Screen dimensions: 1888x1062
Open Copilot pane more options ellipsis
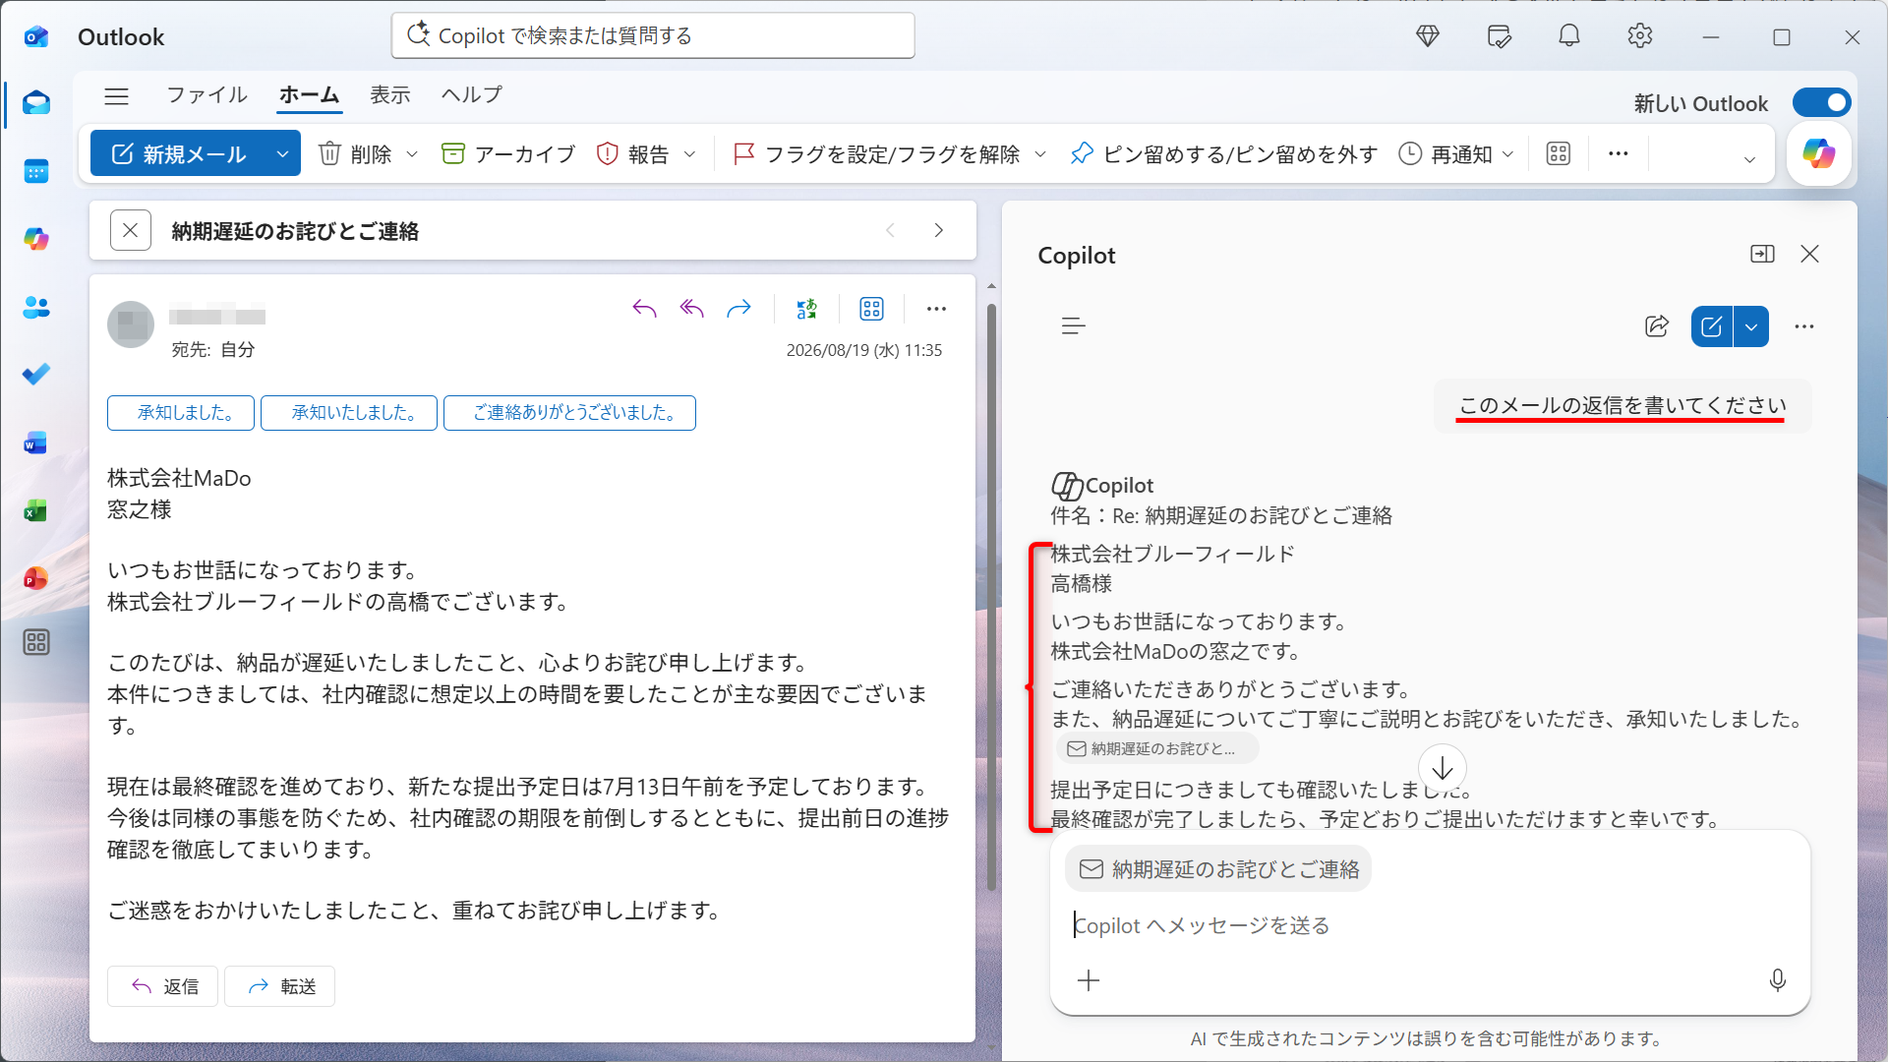1803,326
